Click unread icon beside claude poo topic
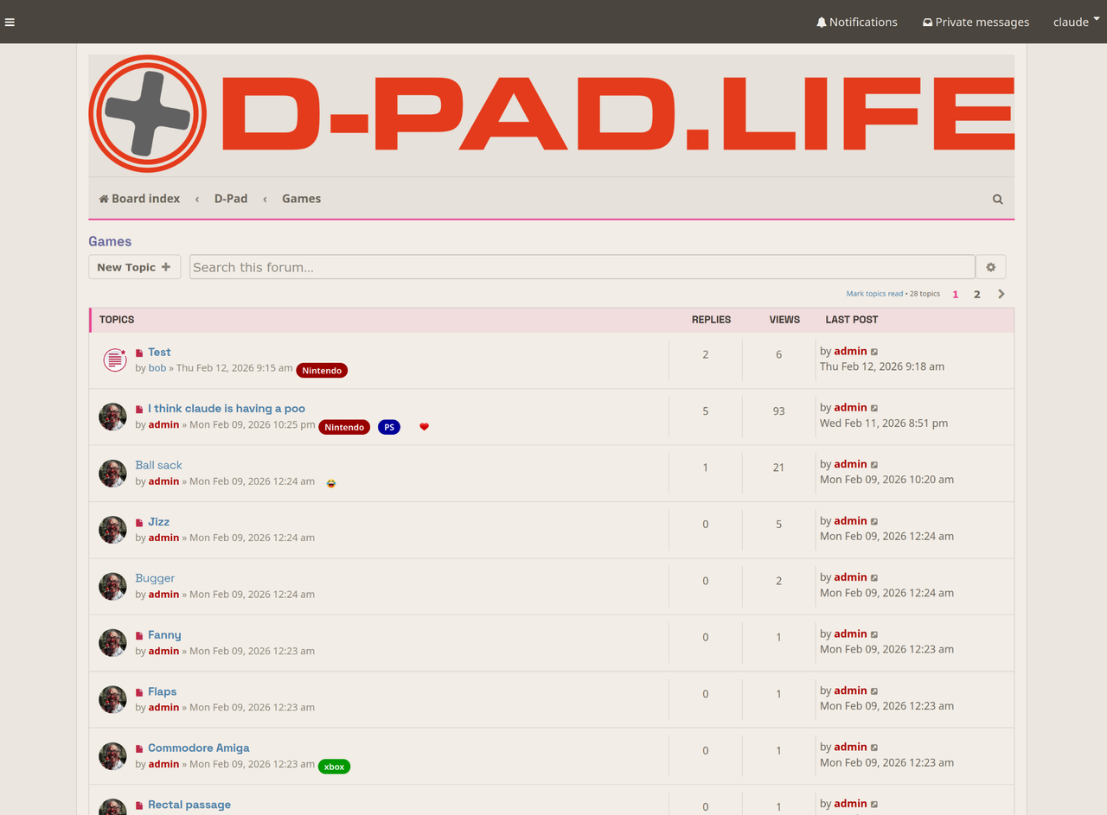Viewport: 1107px width, 815px height. pyautogui.click(x=139, y=410)
